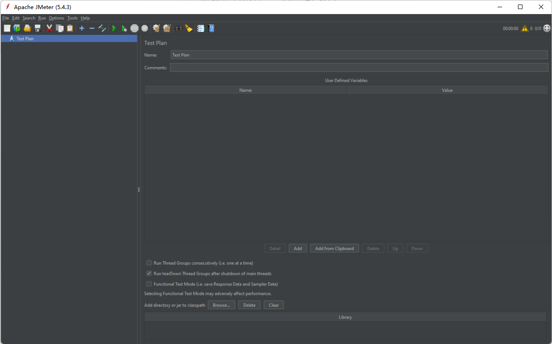
Task: Open the Templates toolbar icon
Action: 17,28
